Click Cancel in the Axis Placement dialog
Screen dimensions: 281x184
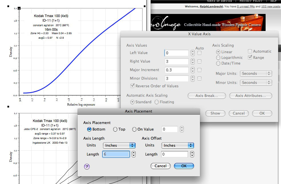tap(161, 166)
